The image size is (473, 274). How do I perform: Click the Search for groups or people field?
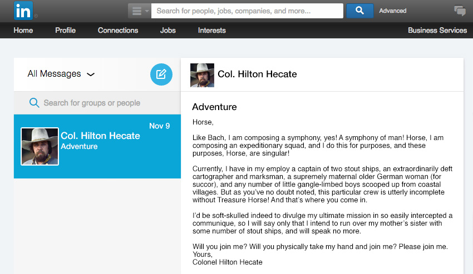coord(97,103)
